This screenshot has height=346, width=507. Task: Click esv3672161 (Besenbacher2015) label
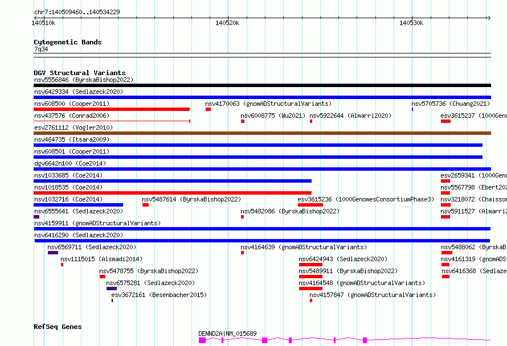tap(159, 295)
